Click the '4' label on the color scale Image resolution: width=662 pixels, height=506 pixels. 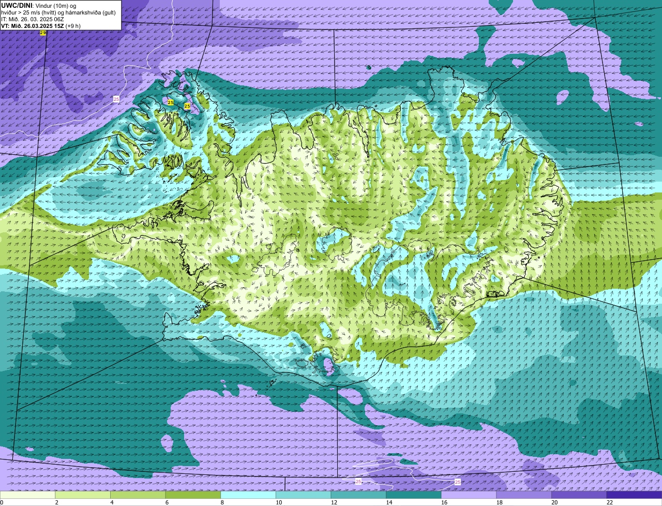112,502
